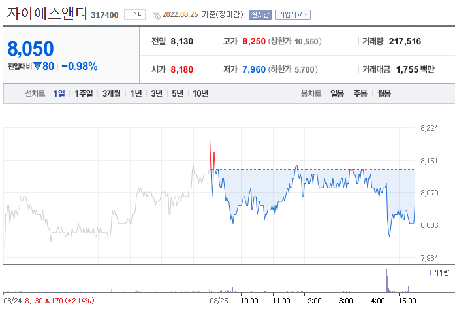
Task: Click the blue down-triangle beside 80
Action: pyautogui.click(x=37, y=66)
